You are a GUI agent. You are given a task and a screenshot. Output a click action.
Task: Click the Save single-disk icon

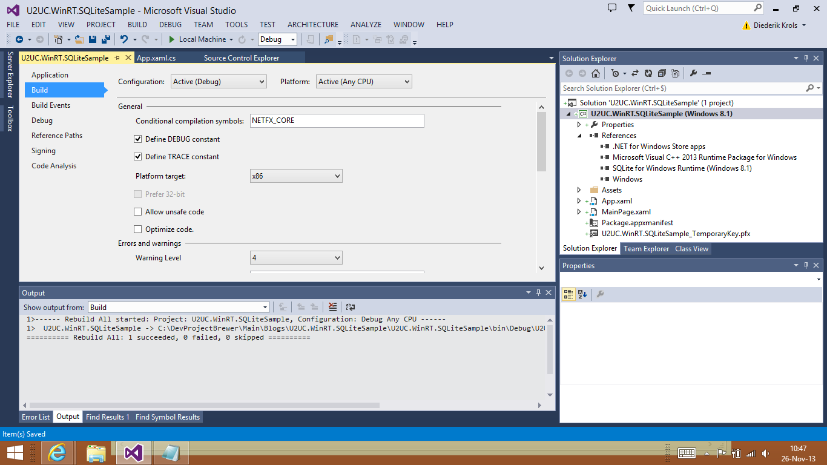click(x=93, y=39)
